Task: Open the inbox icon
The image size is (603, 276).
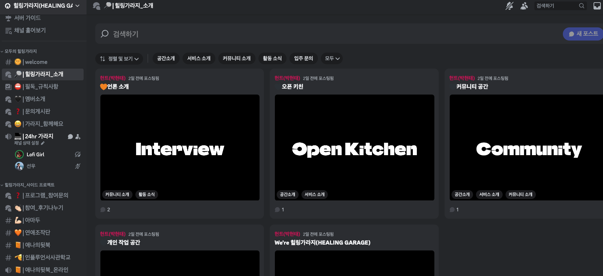Action: tap(597, 6)
